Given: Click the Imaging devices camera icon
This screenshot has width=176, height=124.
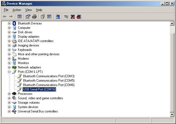Looking at the screenshot, I should [x=14, y=45].
